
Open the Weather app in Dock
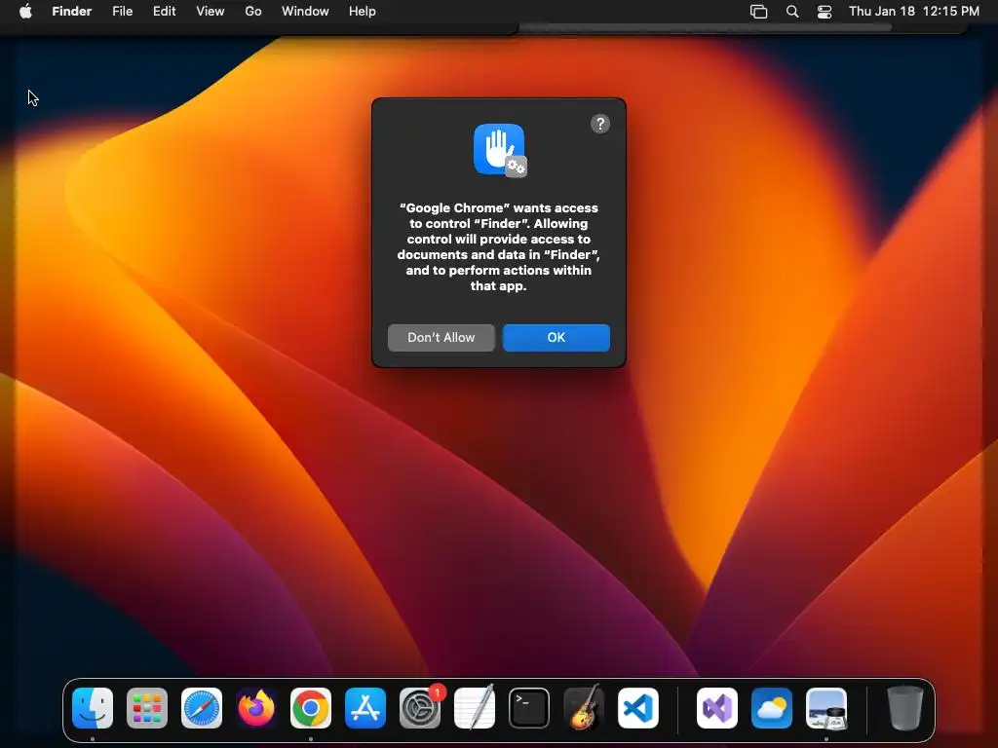[772, 707]
